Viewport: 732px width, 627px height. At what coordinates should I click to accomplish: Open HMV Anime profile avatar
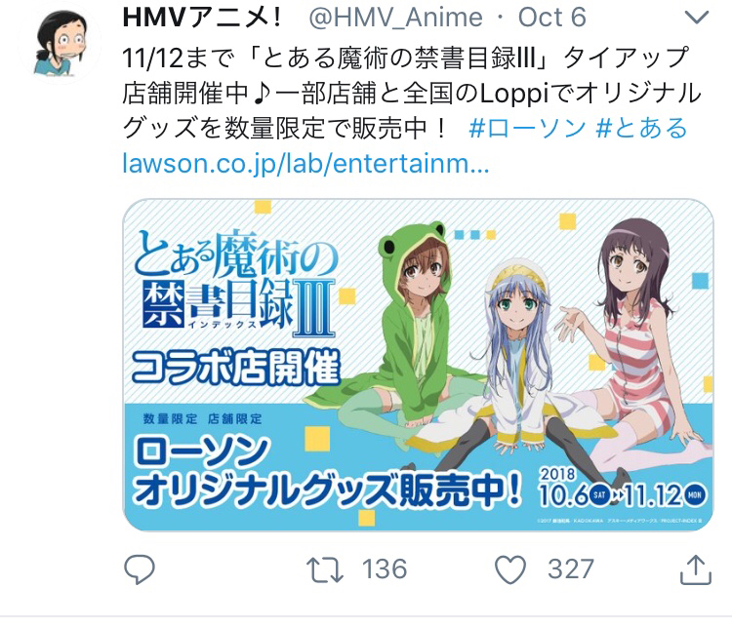[x=61, y=43]
